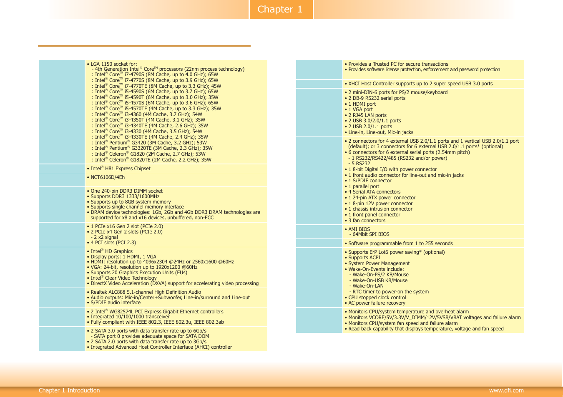Click '1 24-pin ATX power connector'

pos(380,198)
